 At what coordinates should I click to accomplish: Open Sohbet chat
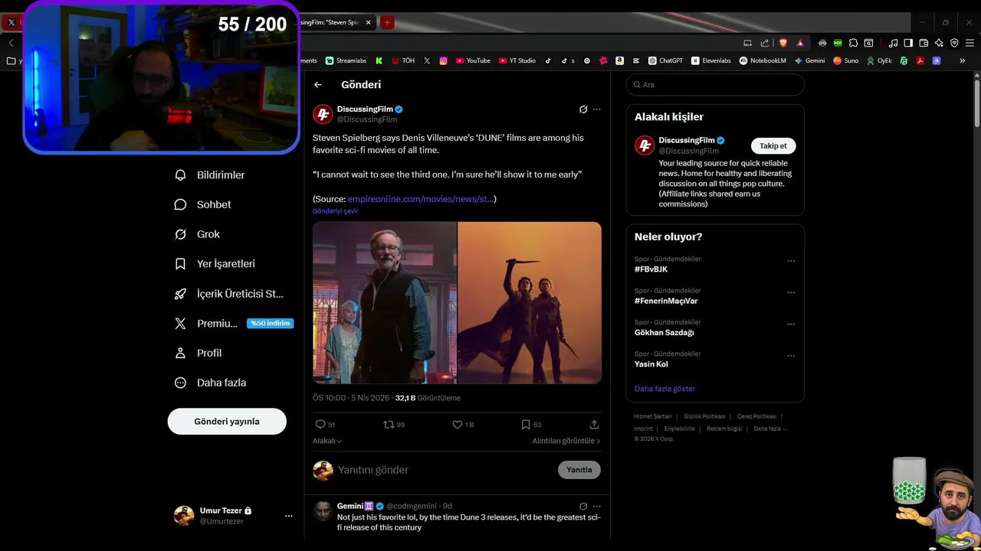coord(203,204)
